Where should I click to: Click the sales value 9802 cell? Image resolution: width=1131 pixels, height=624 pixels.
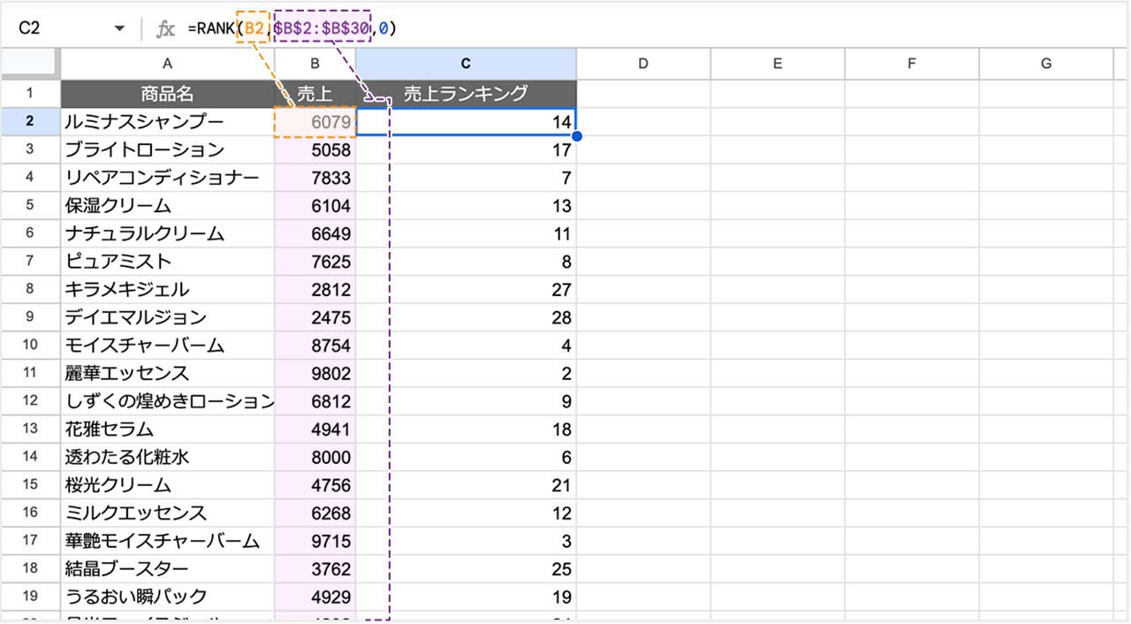pos(315,373)
